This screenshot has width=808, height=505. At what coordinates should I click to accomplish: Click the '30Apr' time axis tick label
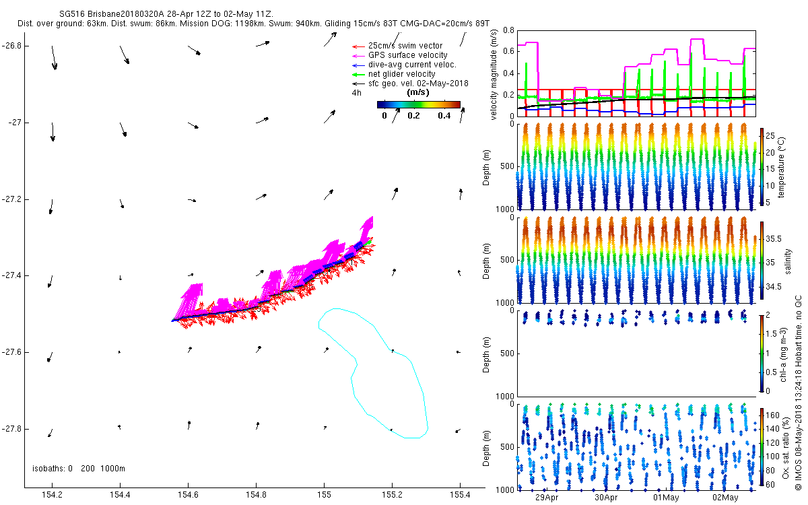(x=606, y=498)
